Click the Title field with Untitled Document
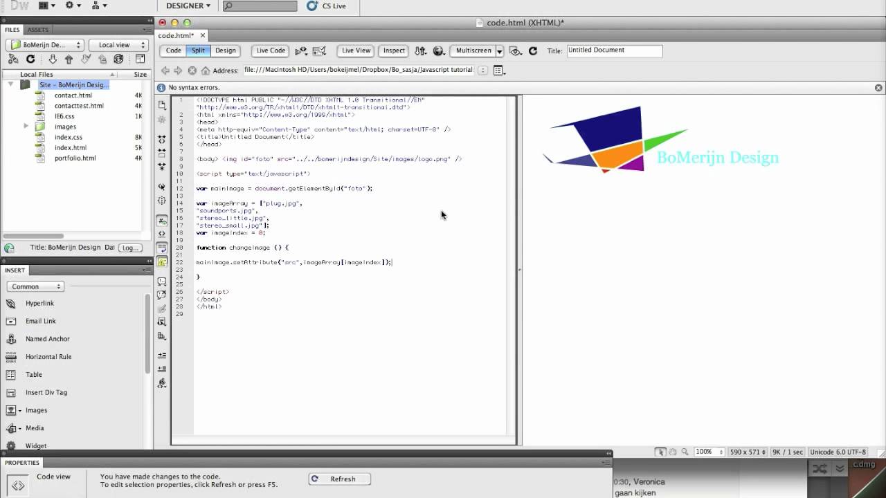The width and height of the screenshot is (886, 498). click(x=615, y=50)
